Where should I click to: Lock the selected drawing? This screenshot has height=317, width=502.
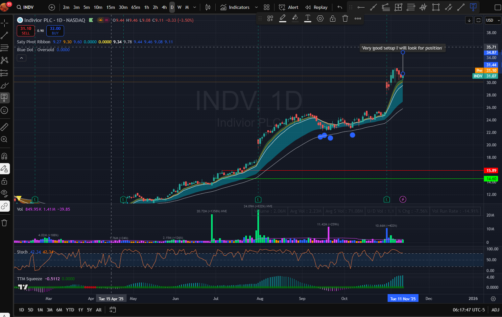point(333,19)
